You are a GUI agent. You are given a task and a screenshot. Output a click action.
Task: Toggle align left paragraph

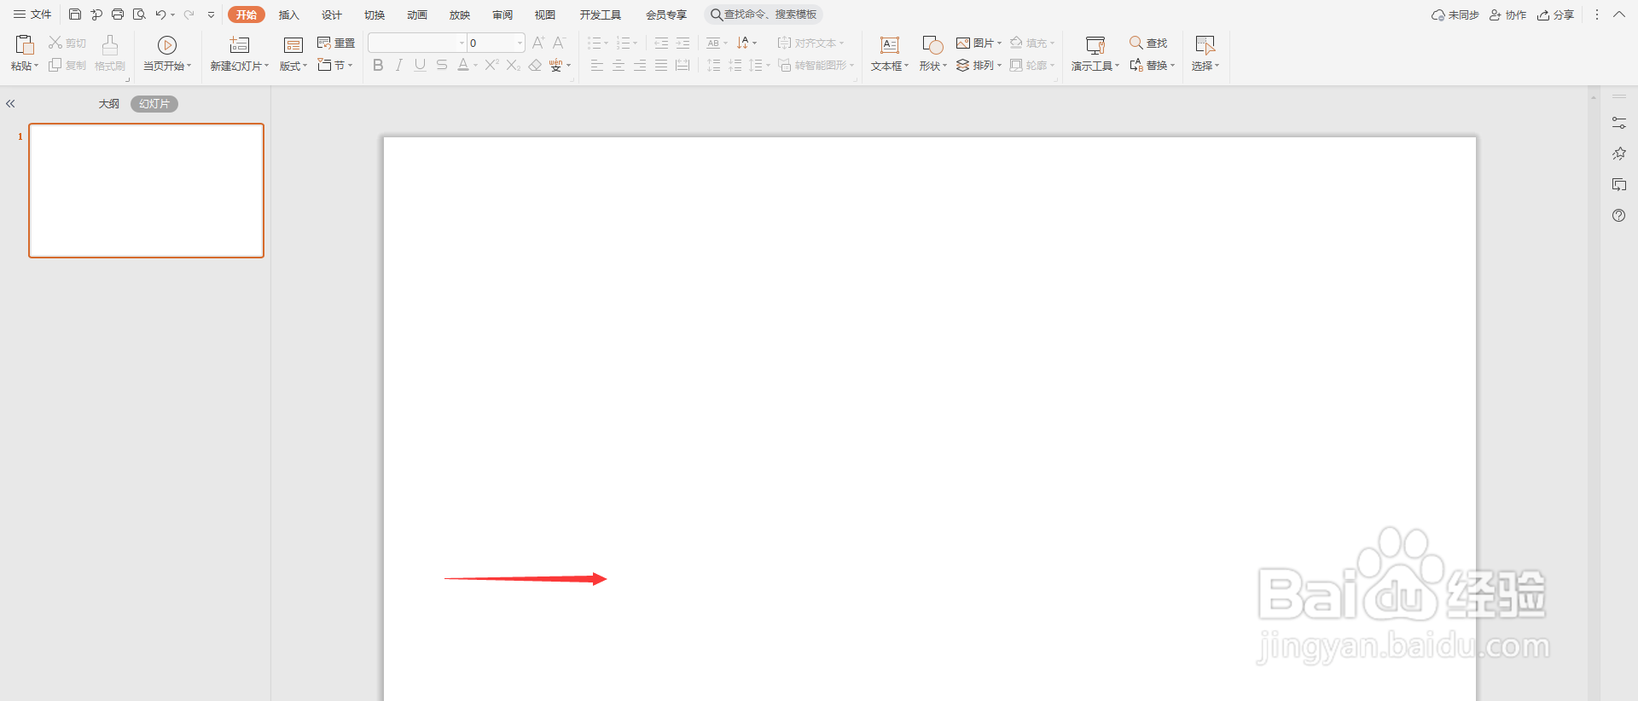point(597,65)
